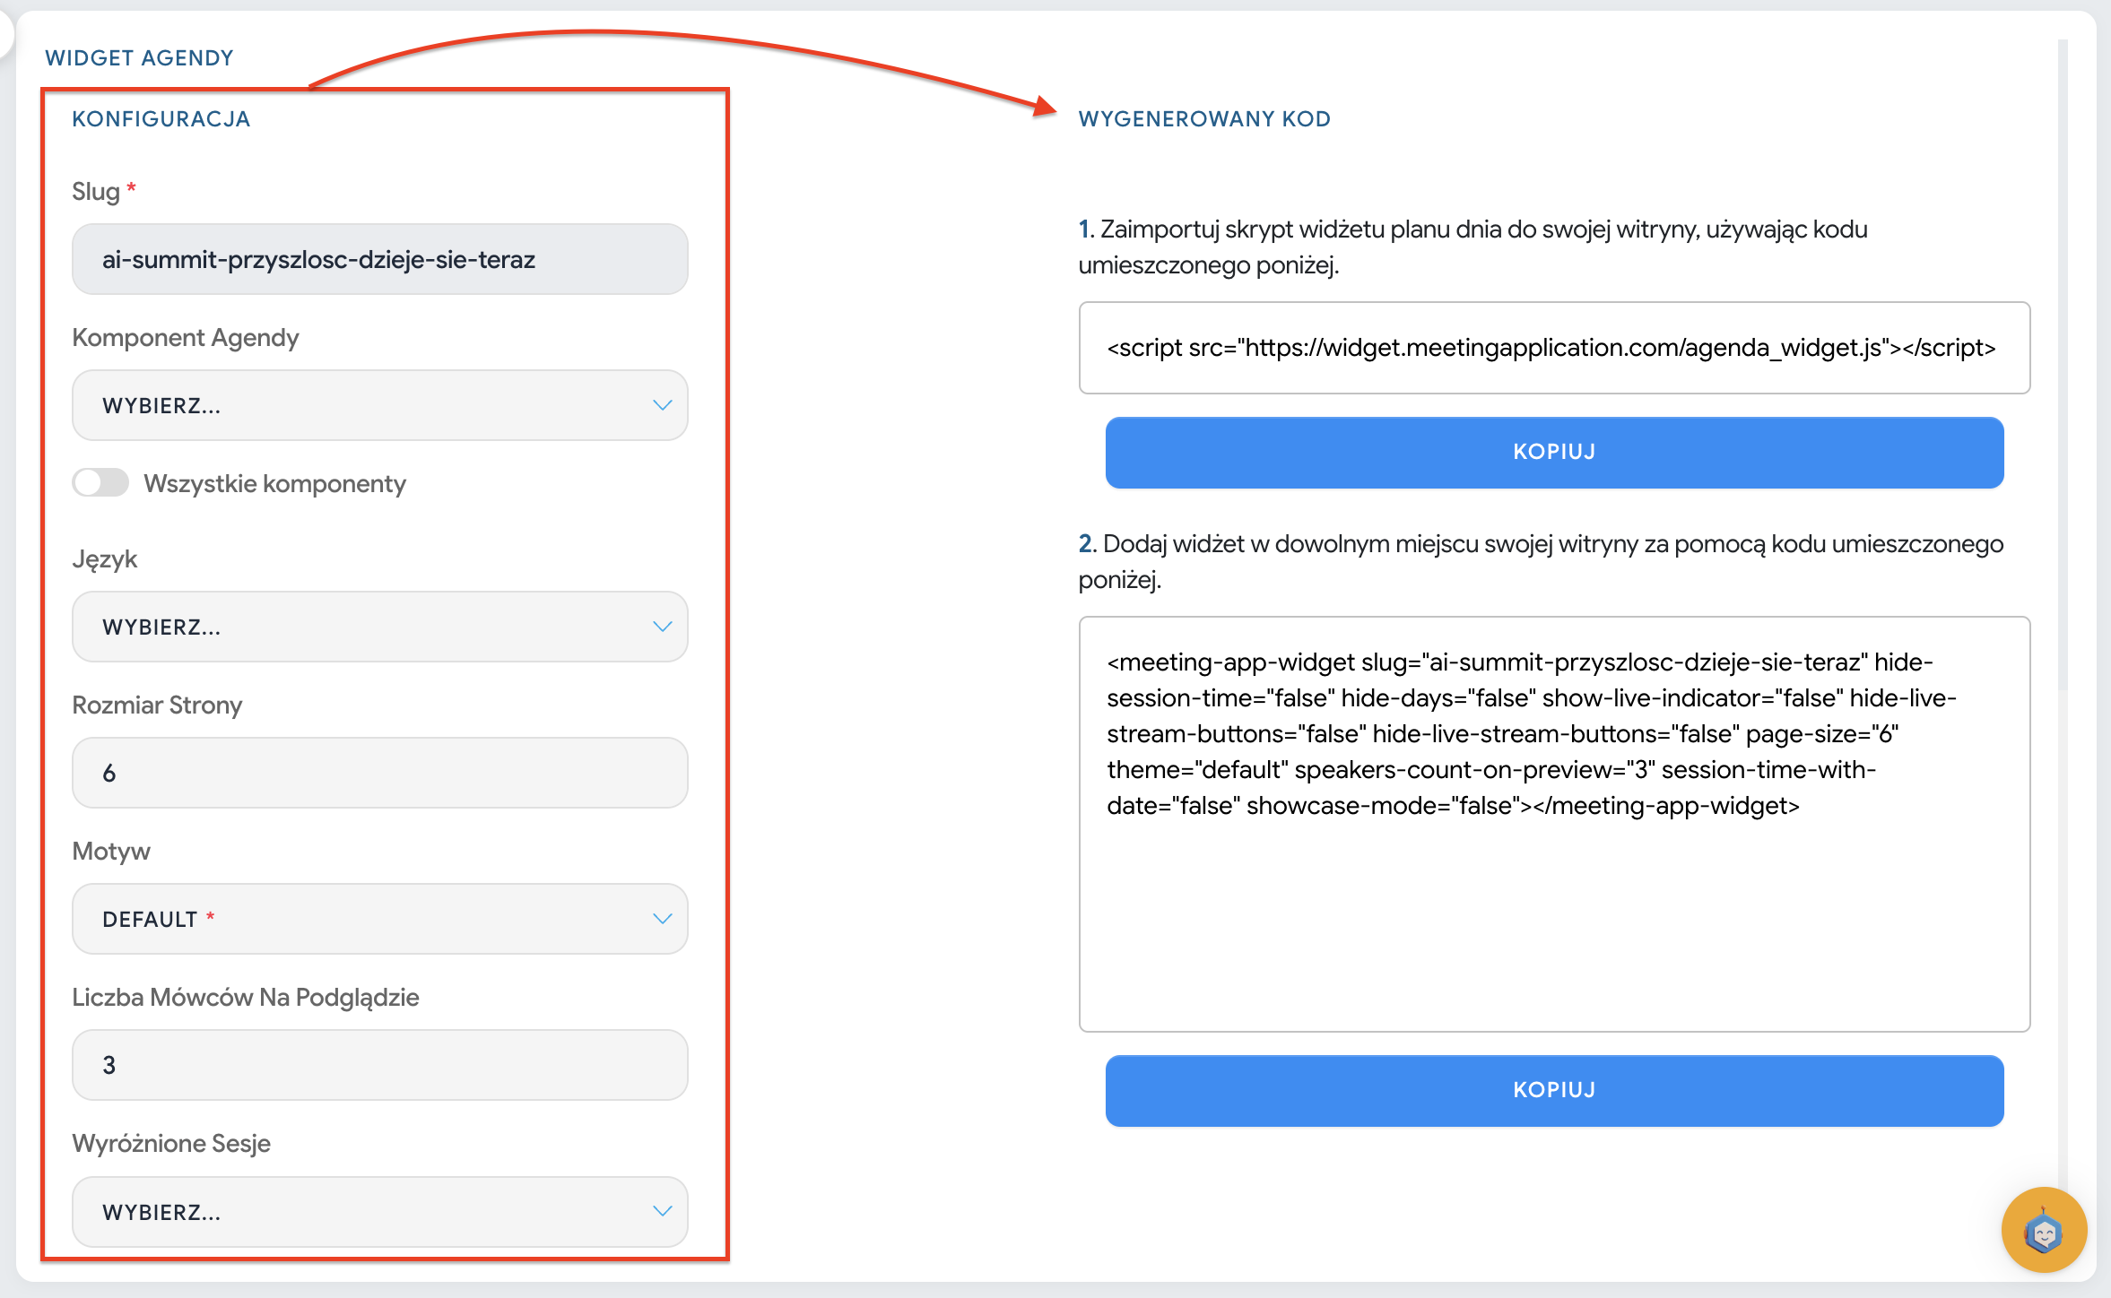
Task: Open the Motyw DEFAULT dropdown
Action: coord(378,919)
